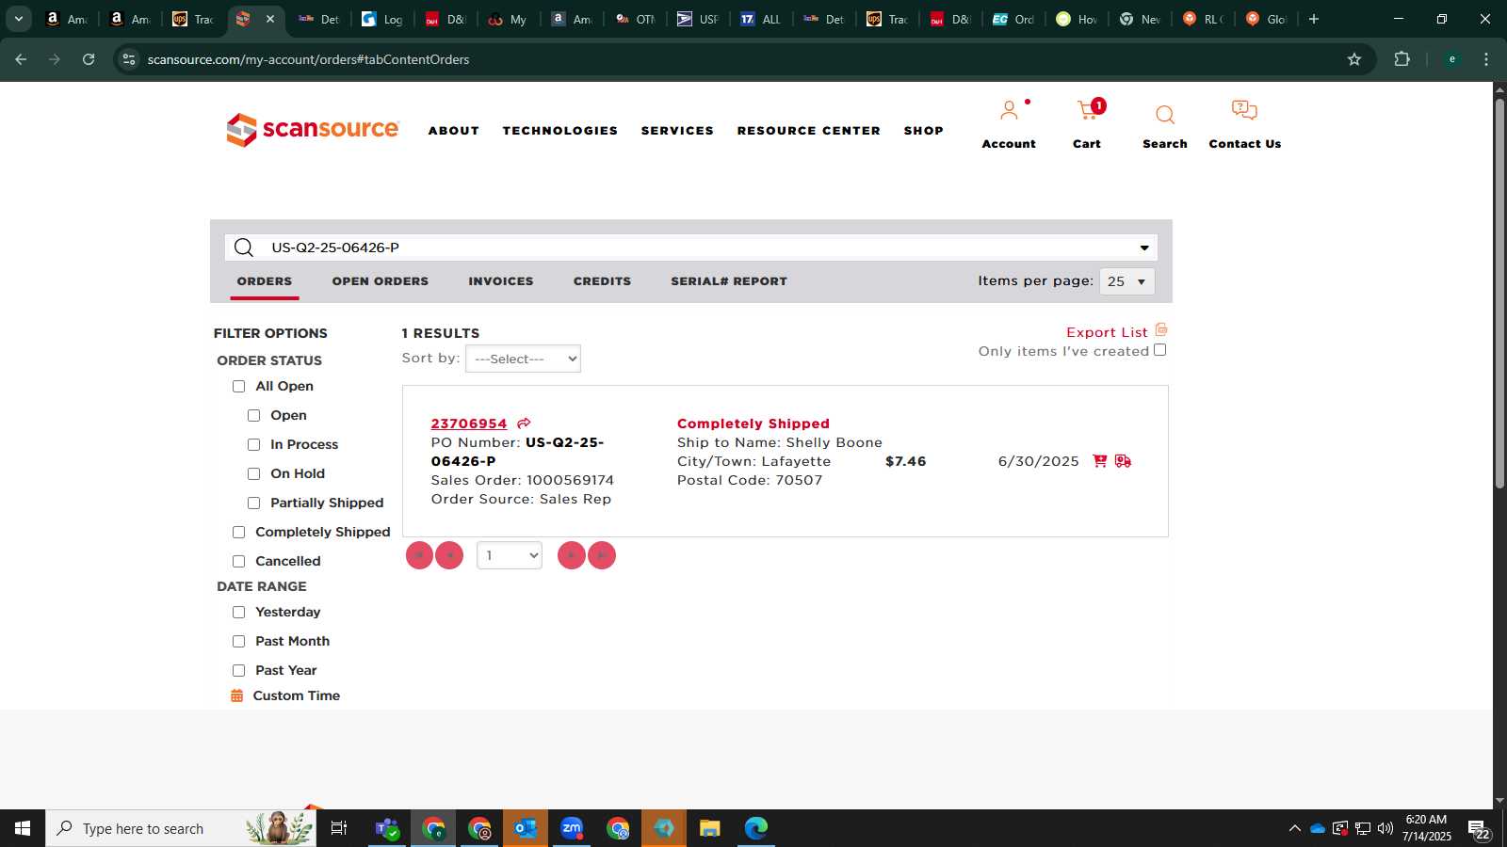This screenshot has height=847, width=1507.
Task: Switch to Serial# Report tab
Action: (729, 281)
